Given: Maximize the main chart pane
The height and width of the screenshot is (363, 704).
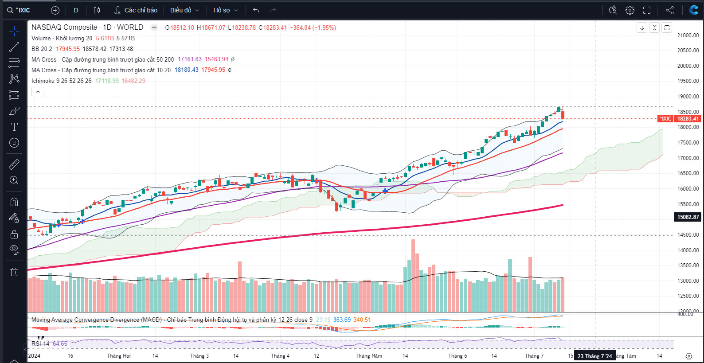Looking at the screenshot, I should 667,27.
